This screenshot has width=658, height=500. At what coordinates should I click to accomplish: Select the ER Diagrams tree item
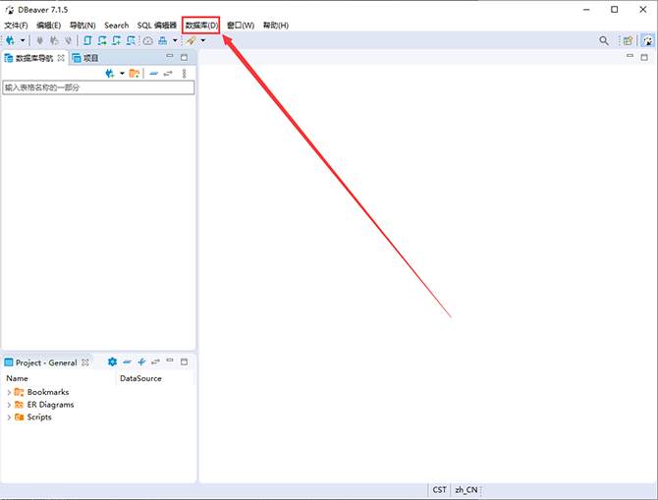point(50,405)
